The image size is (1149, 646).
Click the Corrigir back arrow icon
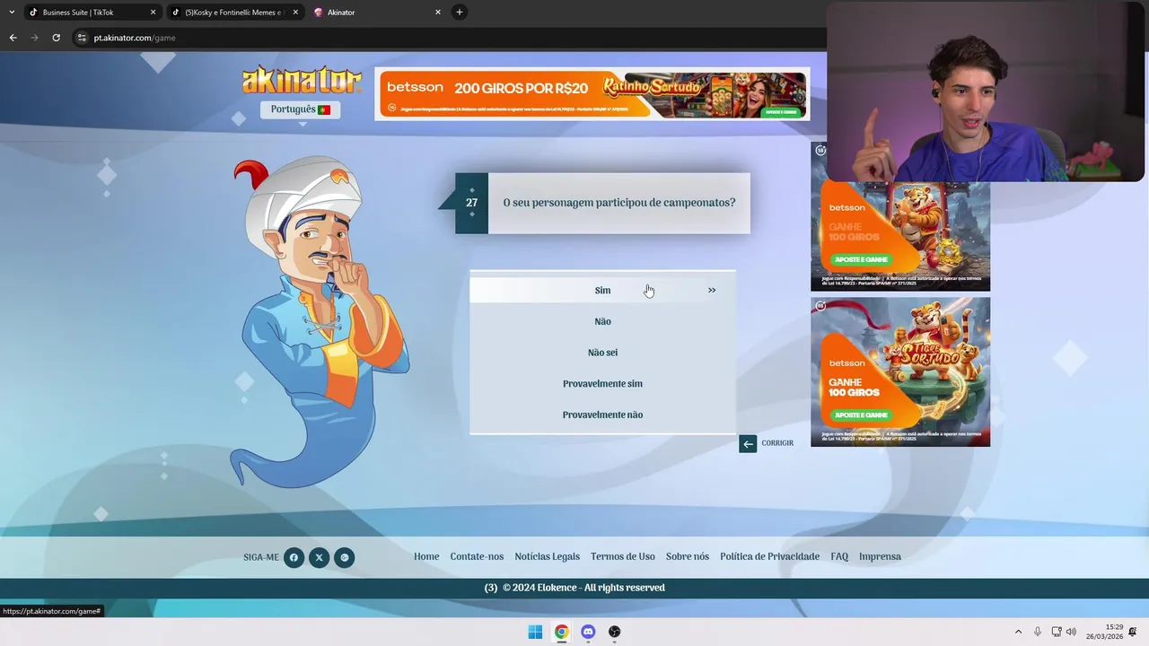tap(748, 443)
